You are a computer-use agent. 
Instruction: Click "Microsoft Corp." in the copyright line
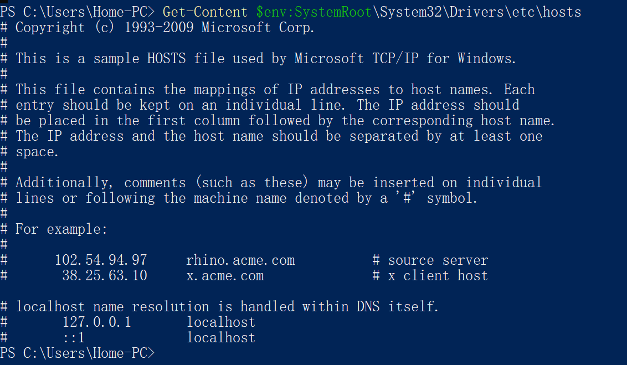click(258, 27)
